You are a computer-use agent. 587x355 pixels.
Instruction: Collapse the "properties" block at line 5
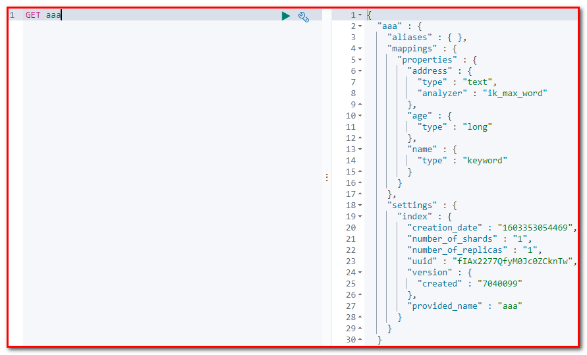coord(360,60)
